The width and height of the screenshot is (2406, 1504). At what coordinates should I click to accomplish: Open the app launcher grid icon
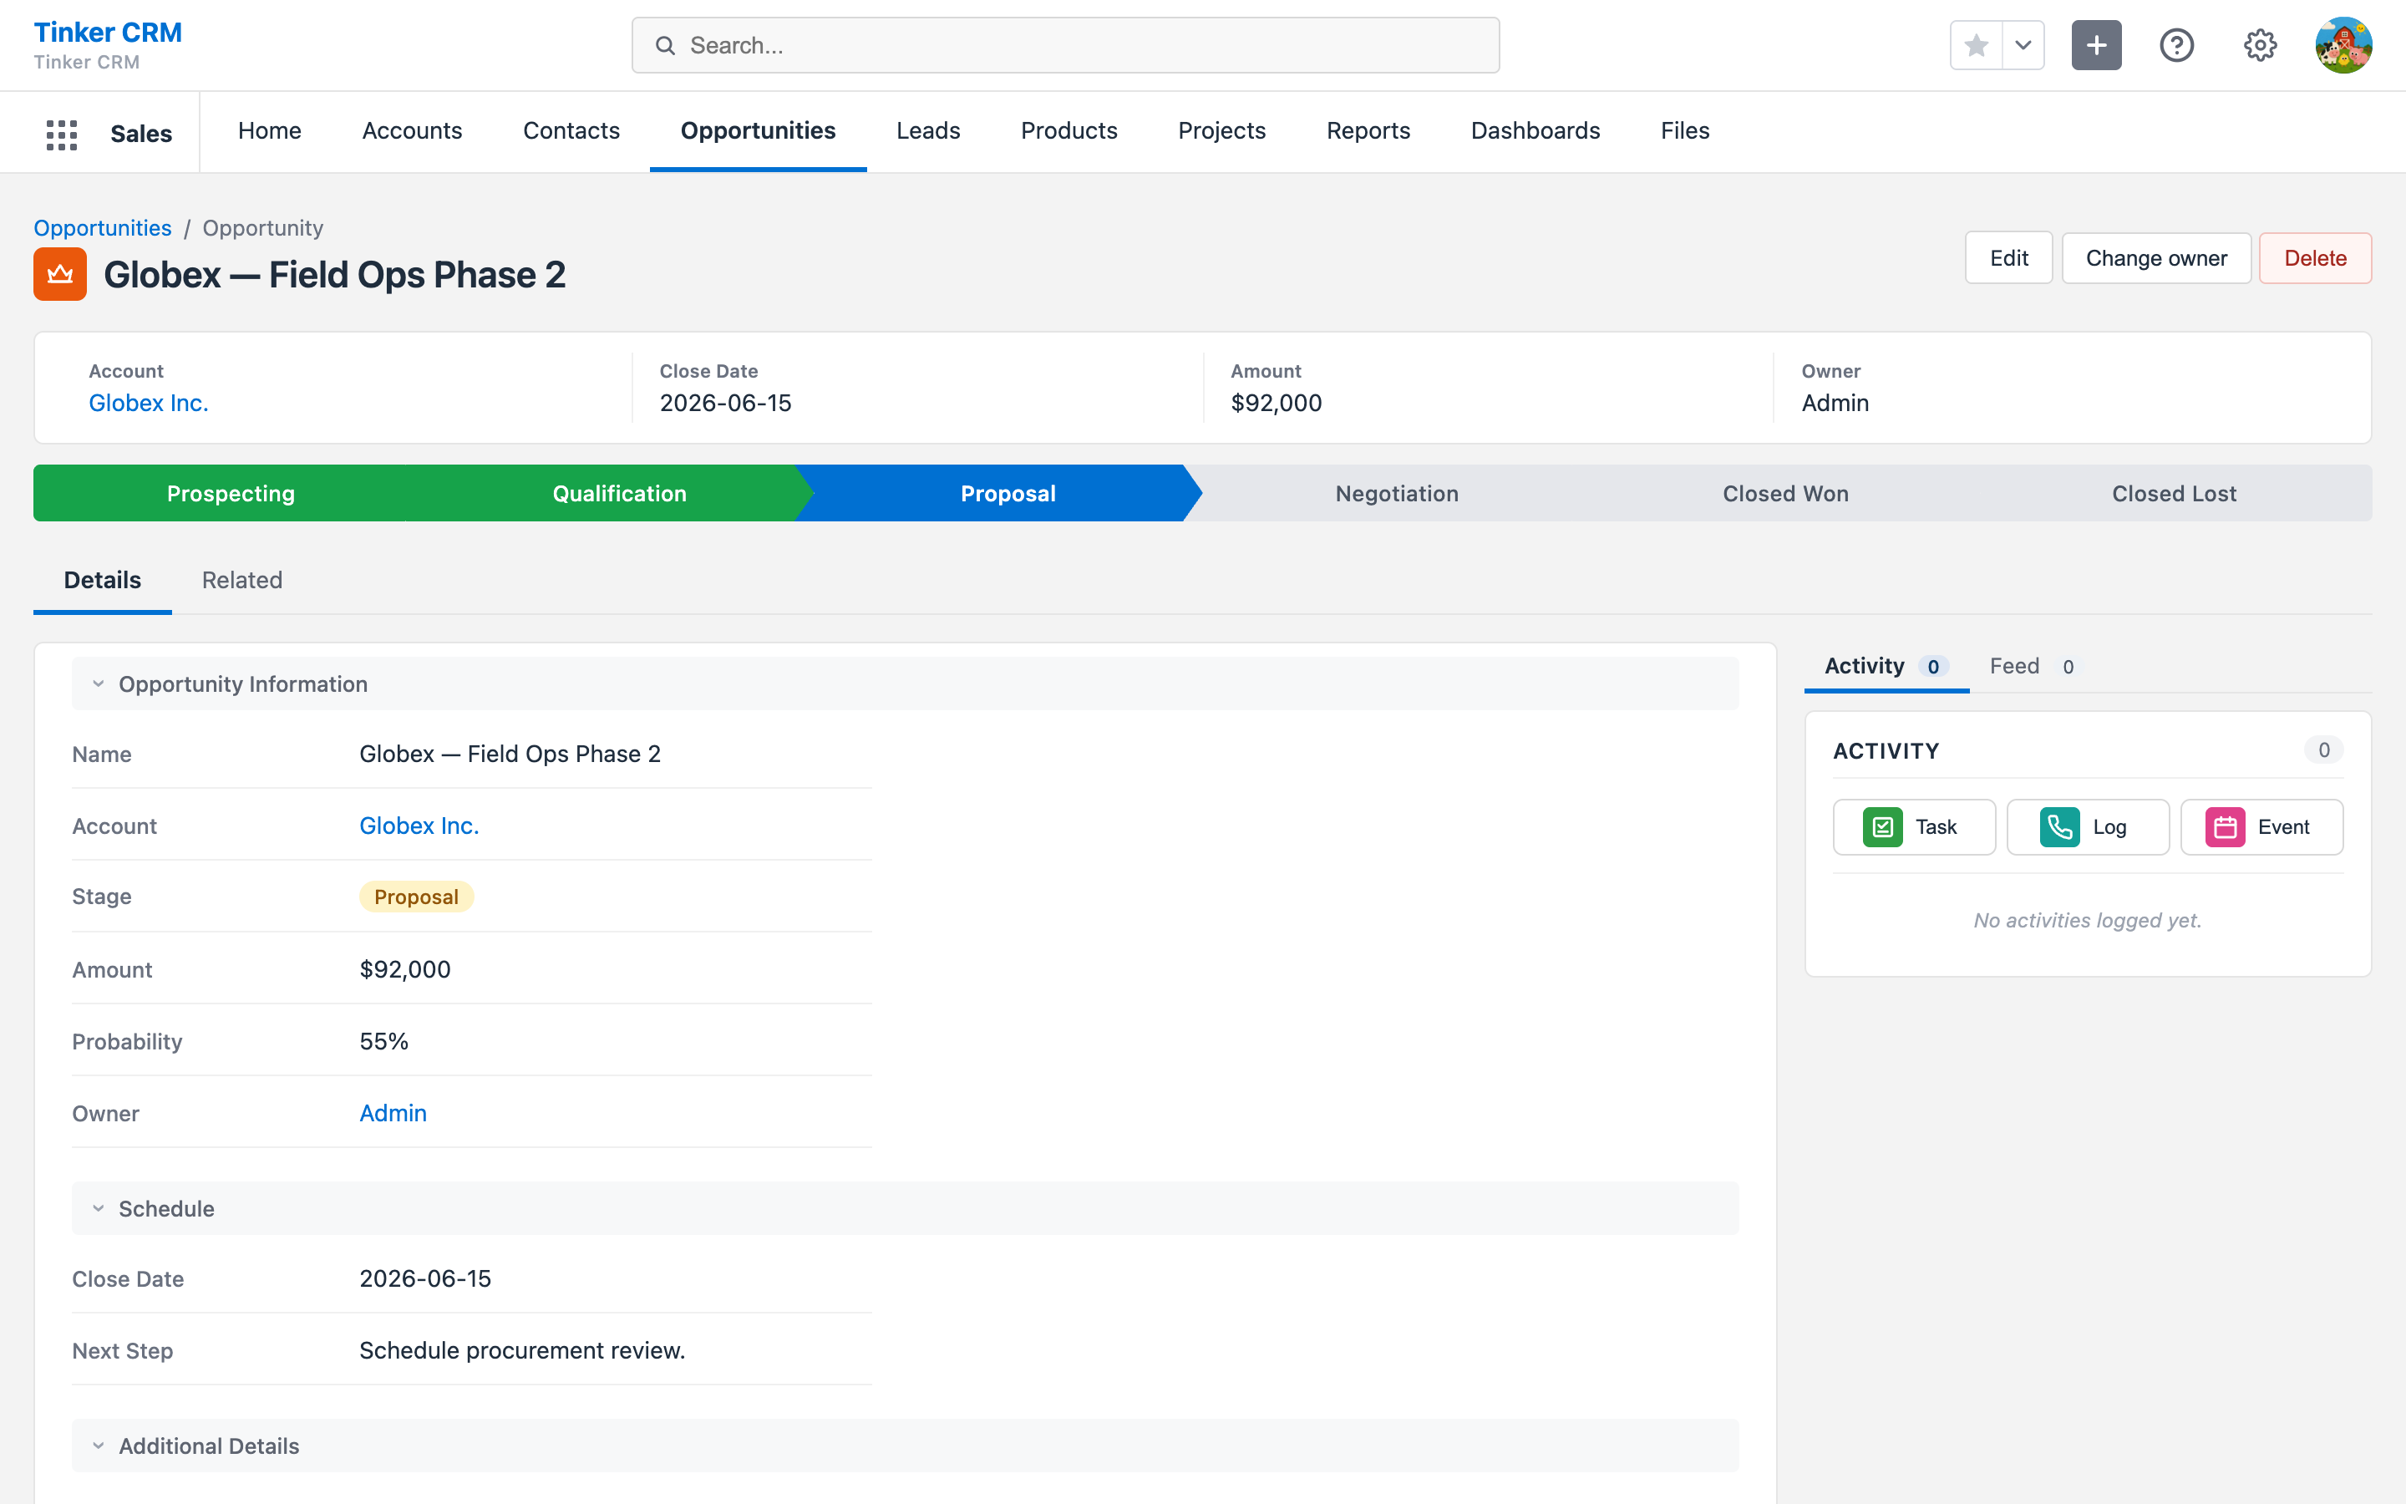pyautogui.click(x=62, y=134)
